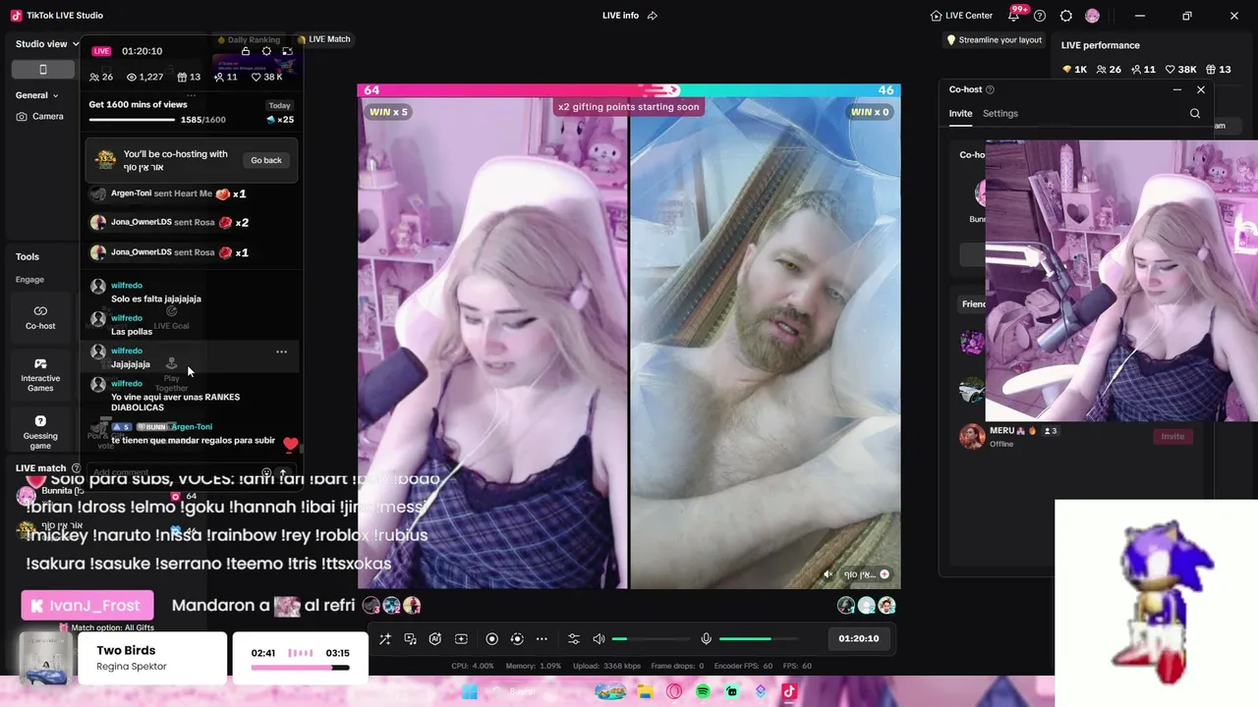1258x707 pixels.
Task: Open the profile avatar menu
Action: click(1092, 16)
